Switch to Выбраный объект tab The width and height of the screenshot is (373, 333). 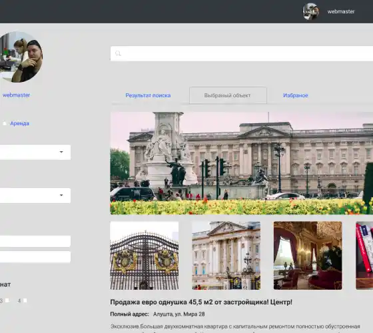pyautogui.click(x=228, y=95)
